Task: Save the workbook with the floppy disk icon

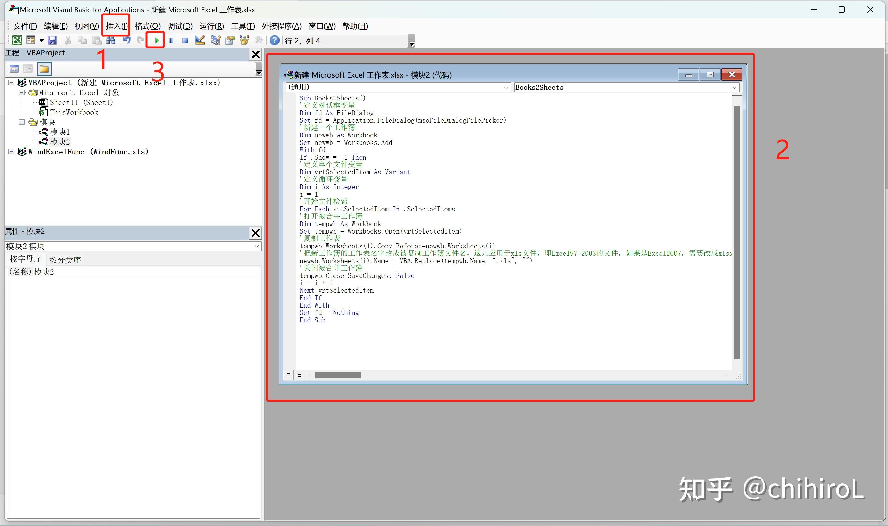Action: coord(52,40)
